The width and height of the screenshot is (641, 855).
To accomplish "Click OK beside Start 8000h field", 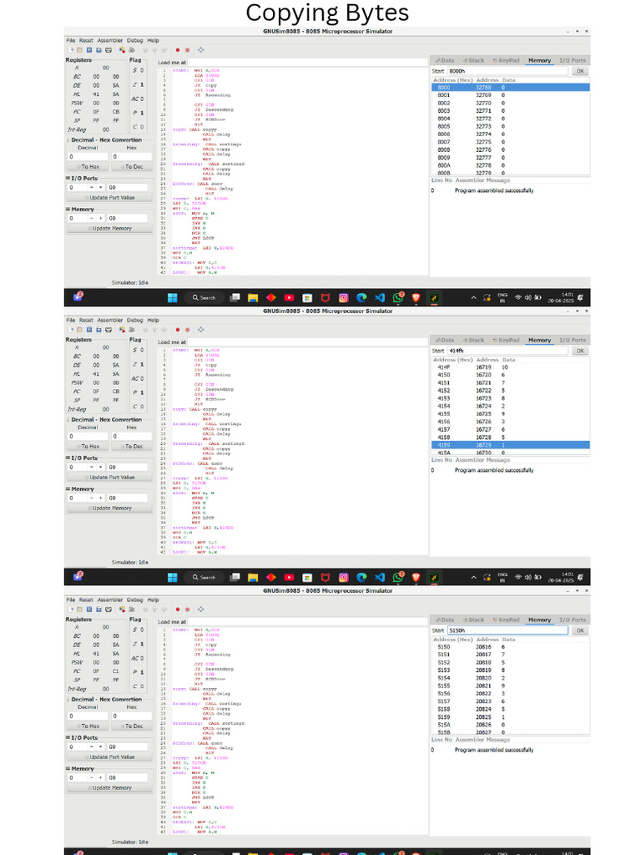I will [x=581, y=71].
